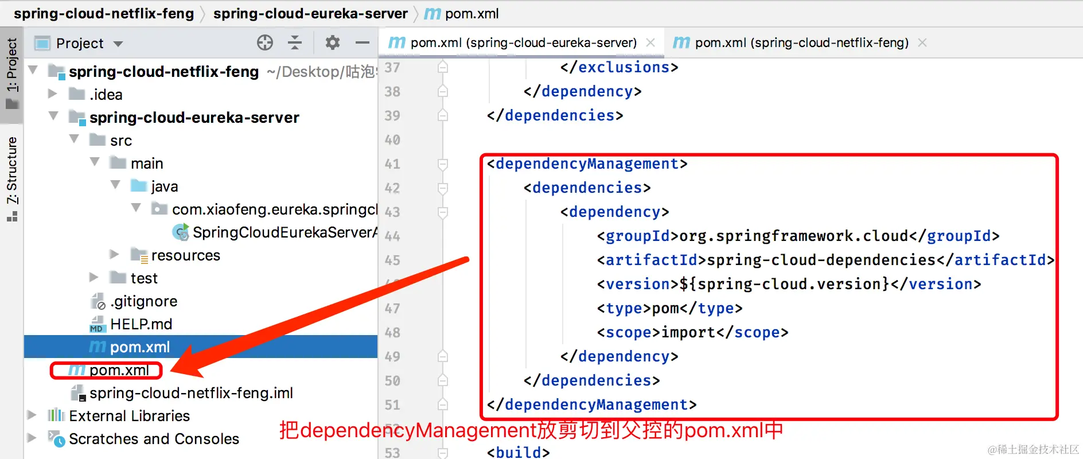The width and height of the screenshot is (1083, 459).
Task: Select the root pom.xml below the highlighted one
Action: pos(109,370)
